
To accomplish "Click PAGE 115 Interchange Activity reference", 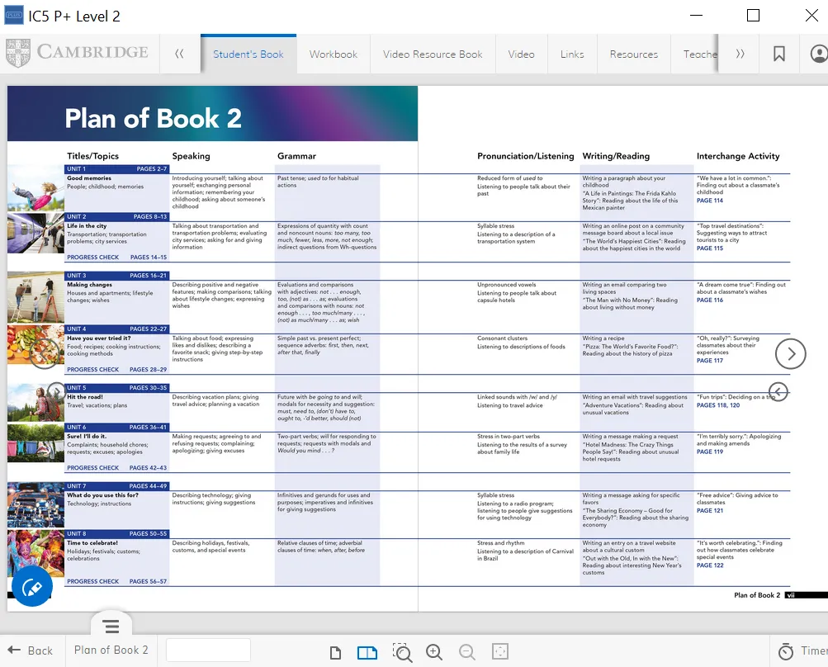I will point(710,248).
